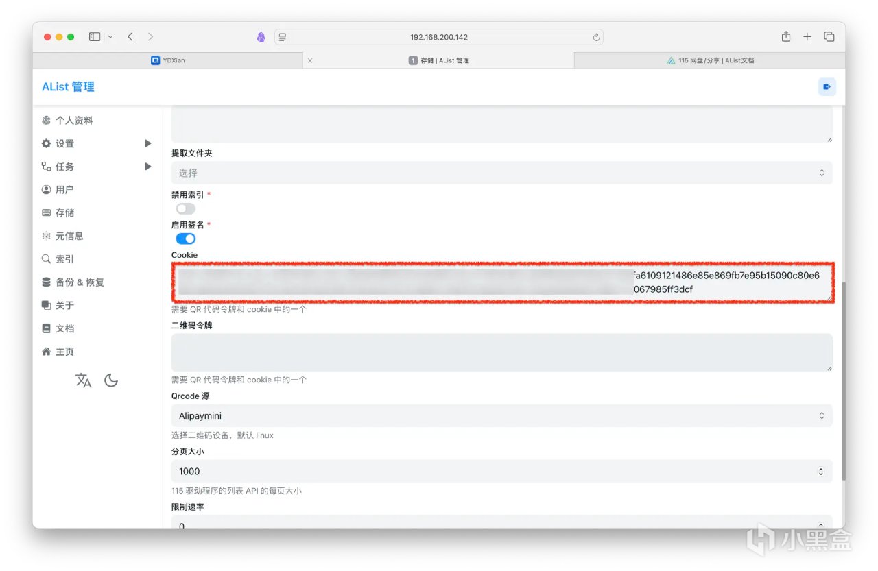This screenshot has width=878, height=571.
Task: Click the logout icon in AList header
Action: pos(827,87)
